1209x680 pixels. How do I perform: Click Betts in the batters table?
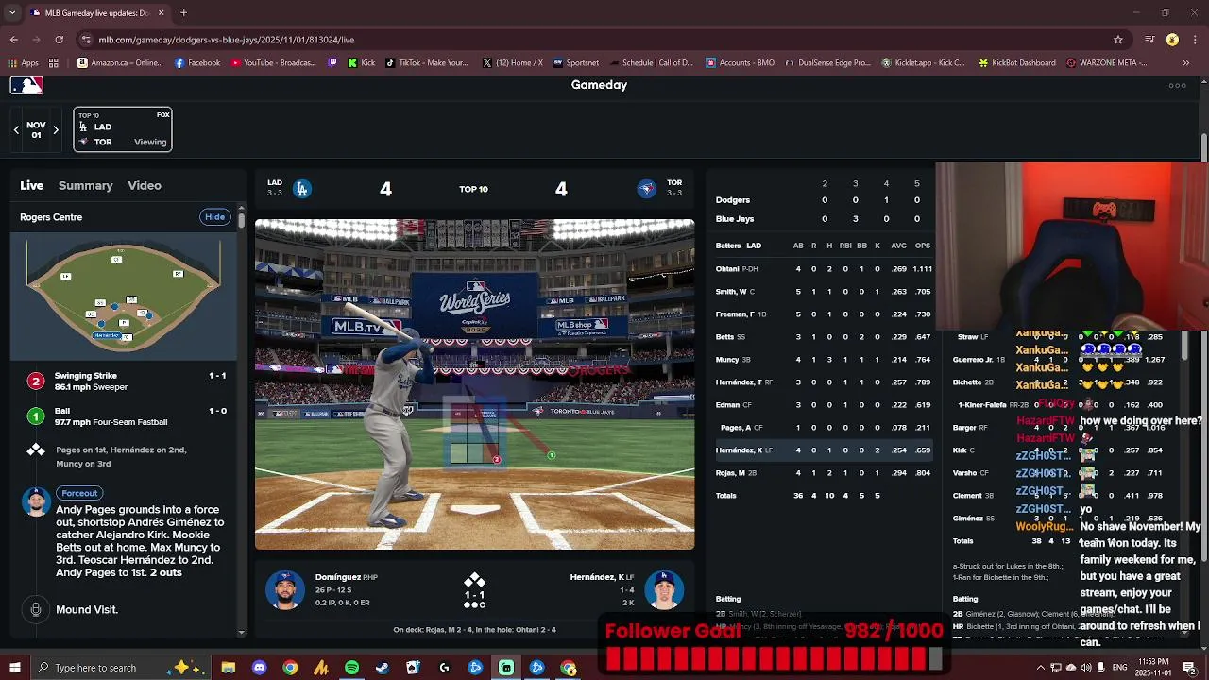coord(724,337)
